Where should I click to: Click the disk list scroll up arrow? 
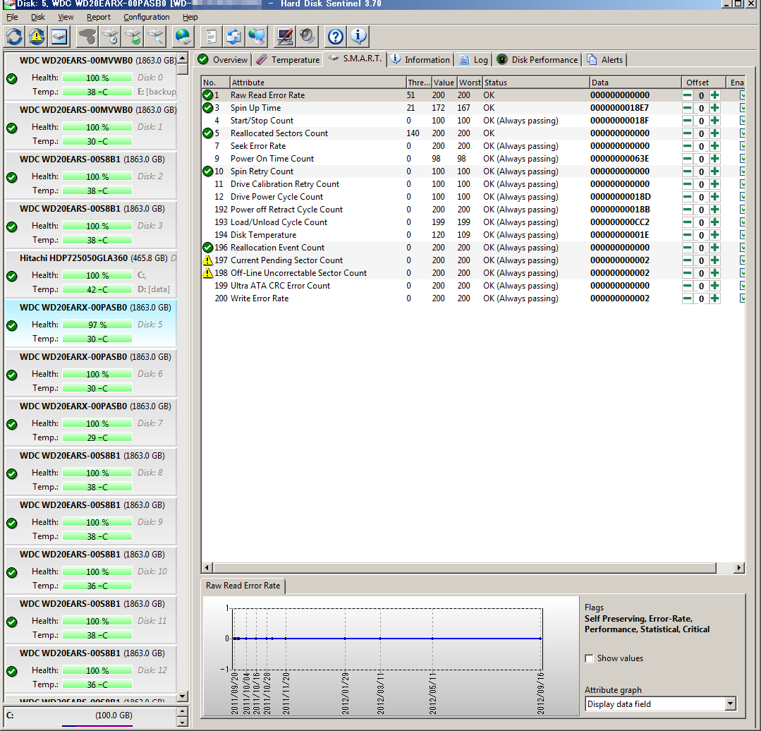183,59
